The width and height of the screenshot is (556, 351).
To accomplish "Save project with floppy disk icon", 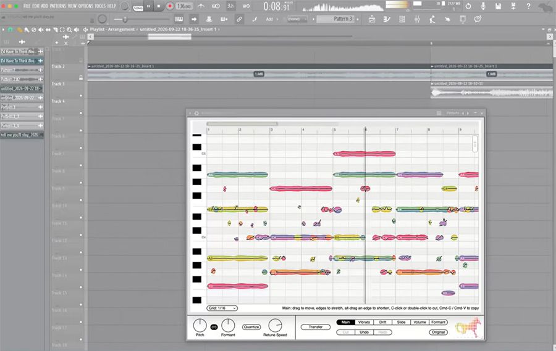I will (498, 6).
